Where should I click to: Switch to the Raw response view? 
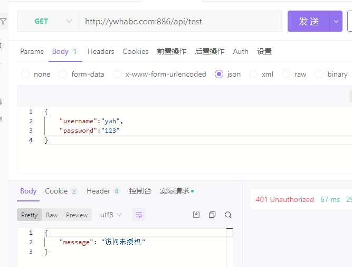(x=52, y=215)
